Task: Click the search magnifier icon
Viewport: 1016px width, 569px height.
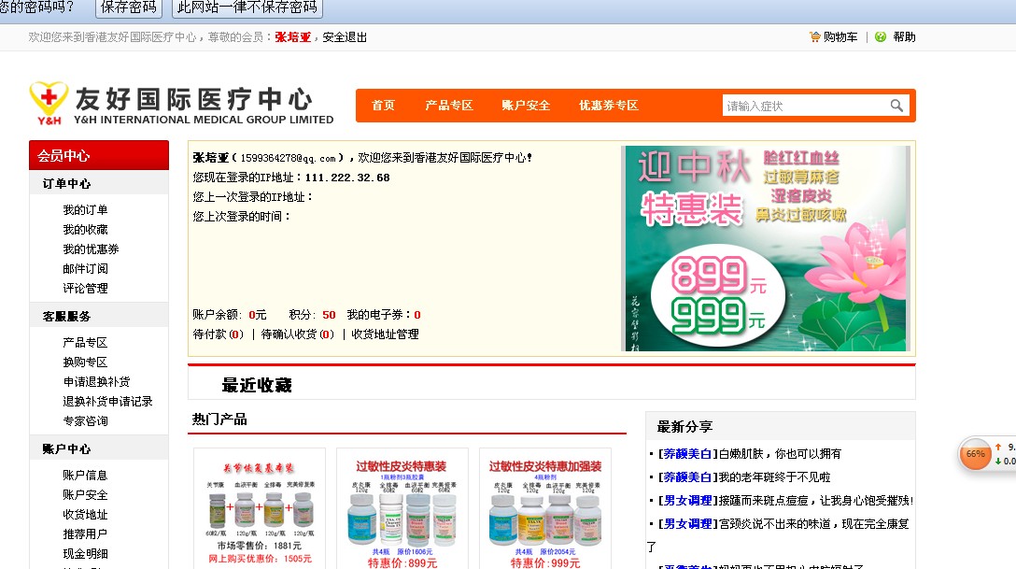Action: coord(896,105)
